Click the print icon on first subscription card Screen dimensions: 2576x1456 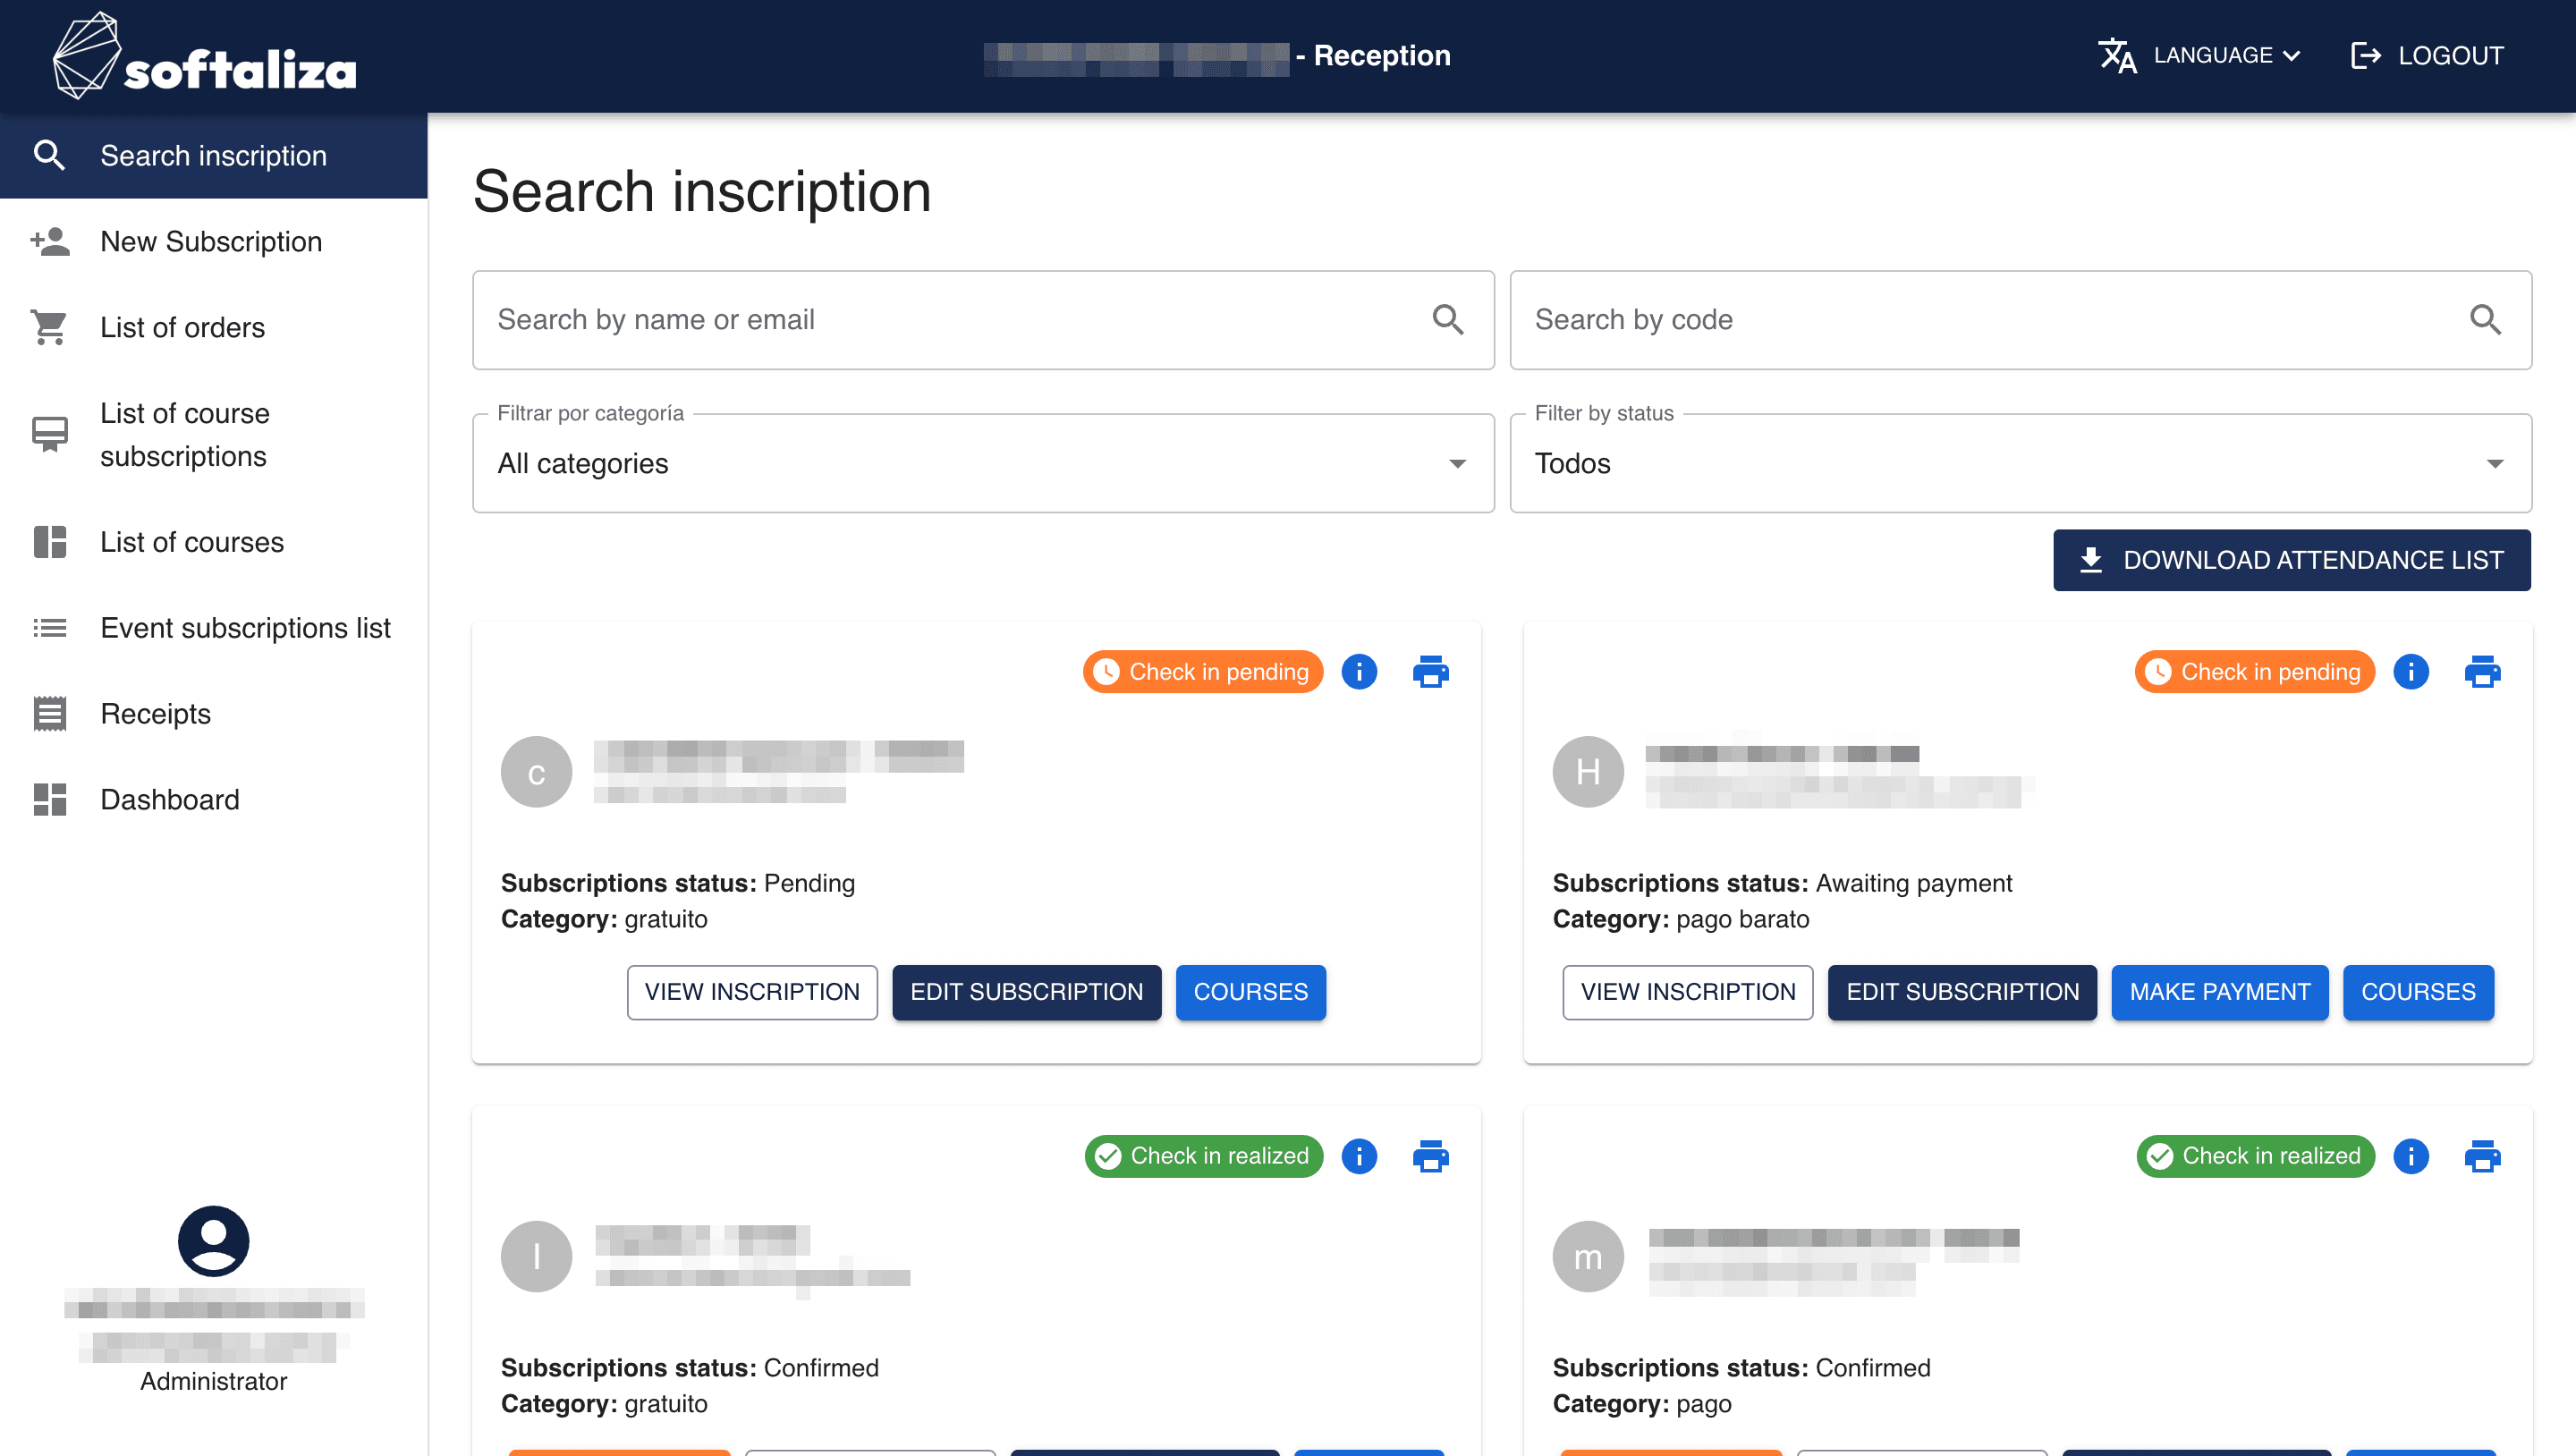point(1429,673)
